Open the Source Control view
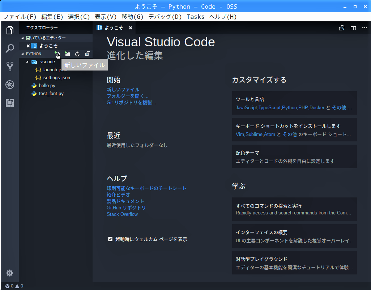Image resolution: width=371 pixels, height=290 pixels. 10,67
